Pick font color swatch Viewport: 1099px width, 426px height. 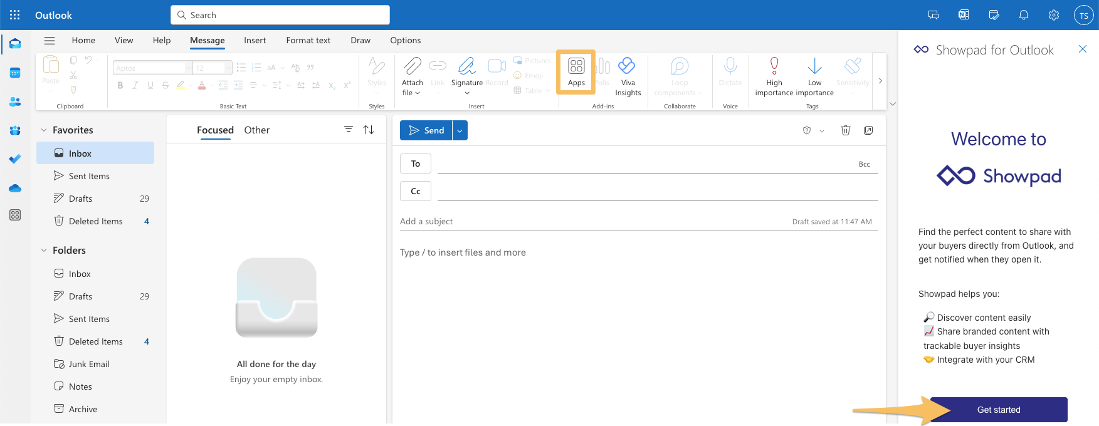pos(202,85)
